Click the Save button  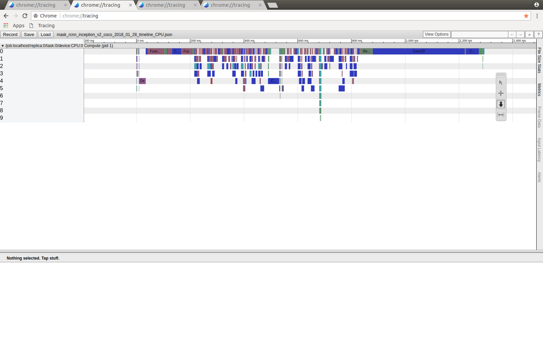pyautogui.click(x=29, y=35)
